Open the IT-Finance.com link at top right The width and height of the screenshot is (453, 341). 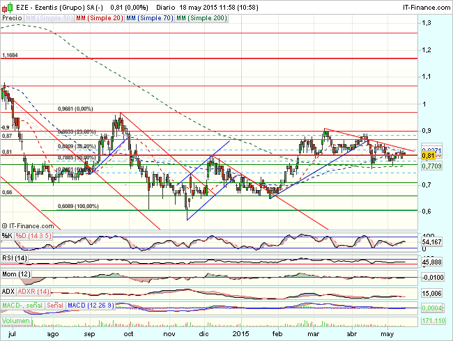tap(426, 7)
